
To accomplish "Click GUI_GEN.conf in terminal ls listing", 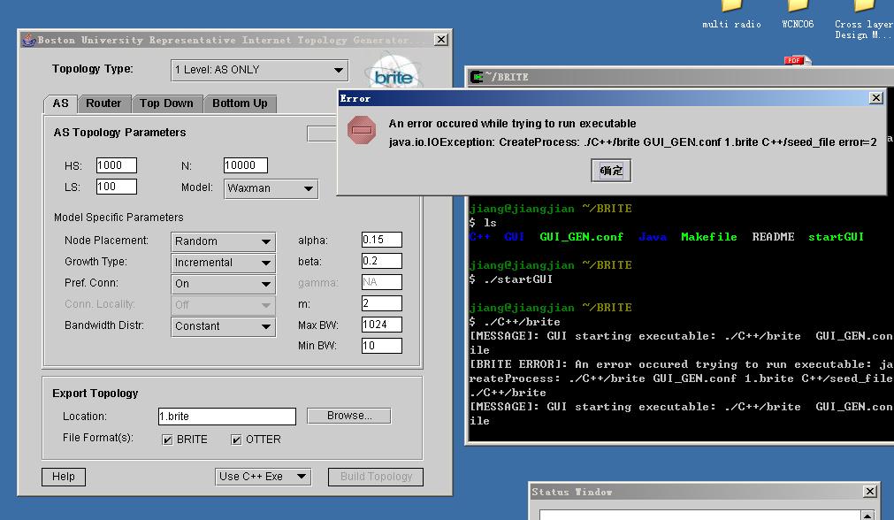I will (581, 237).
